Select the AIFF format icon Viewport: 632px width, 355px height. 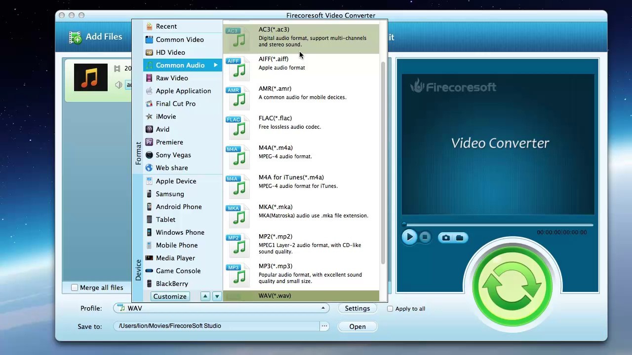tap(238, 68)
